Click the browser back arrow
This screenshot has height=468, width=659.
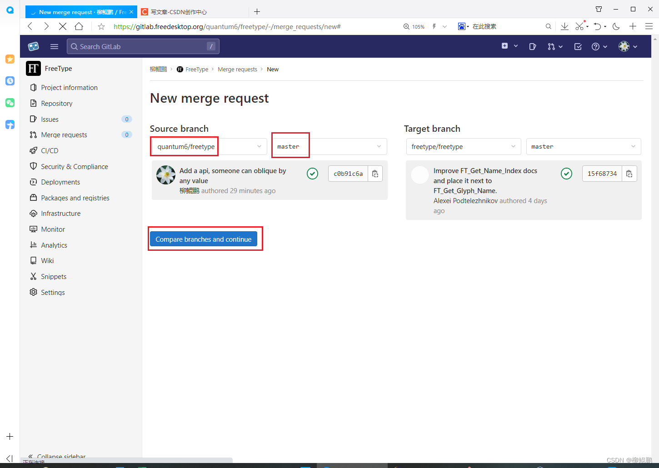pos(30,26)
